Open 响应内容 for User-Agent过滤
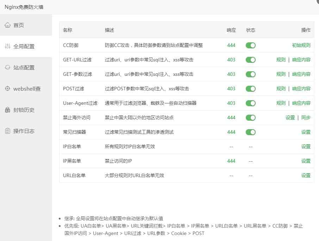Screen dimensions: 319x241 tap(301, 103)
